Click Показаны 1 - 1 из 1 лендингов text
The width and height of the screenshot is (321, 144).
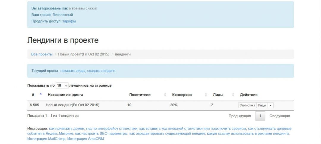point(53,116)
